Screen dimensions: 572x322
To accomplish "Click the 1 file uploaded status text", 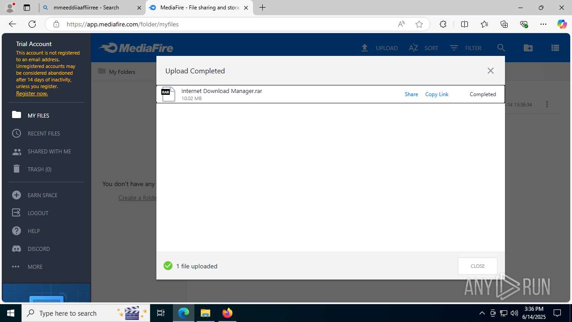I will point(197,266).
